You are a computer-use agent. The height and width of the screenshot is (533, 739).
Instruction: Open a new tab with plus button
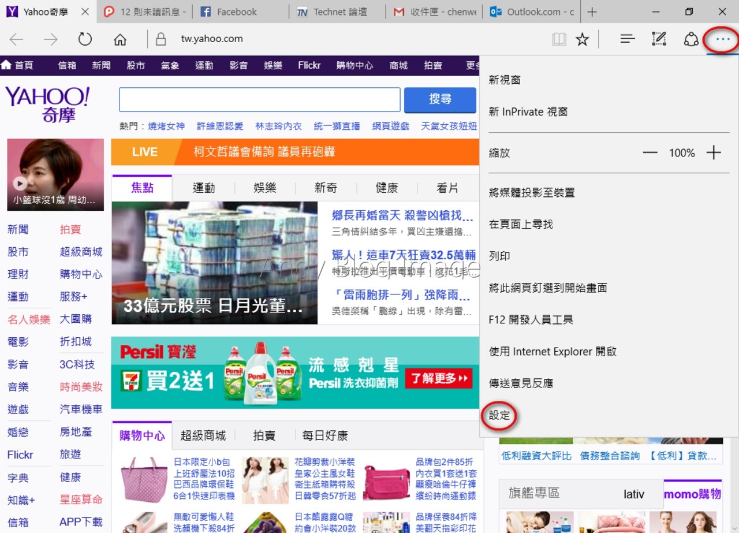tap(592, 12)
